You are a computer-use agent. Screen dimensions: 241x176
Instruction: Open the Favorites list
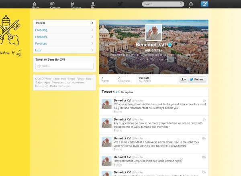[64, 43]
